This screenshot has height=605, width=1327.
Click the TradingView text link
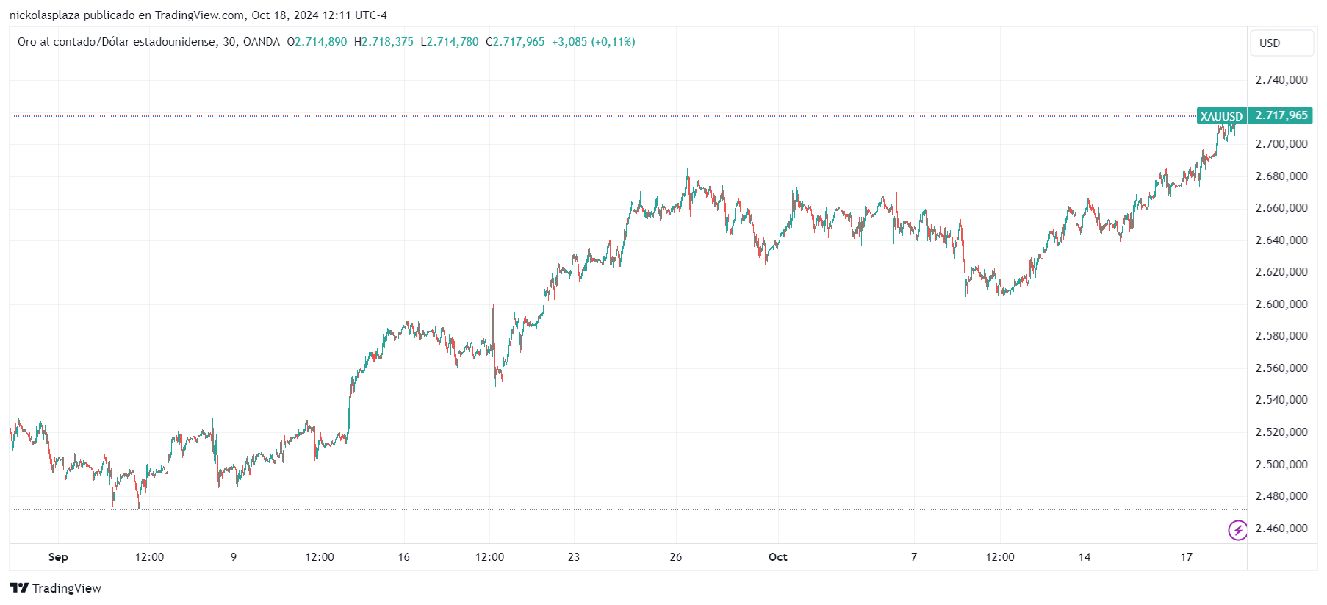point(67,588)
